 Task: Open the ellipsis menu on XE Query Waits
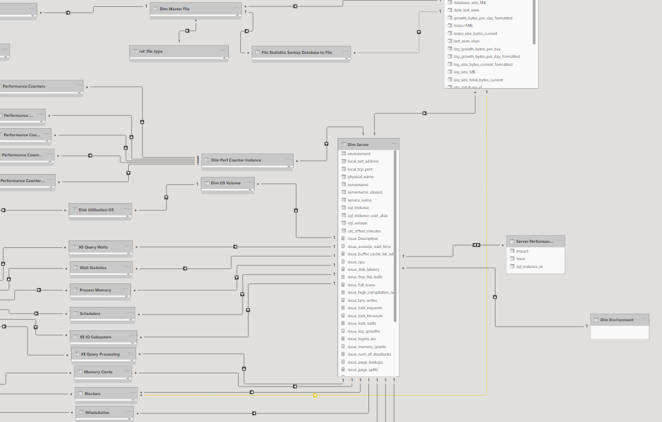(128, 246)
